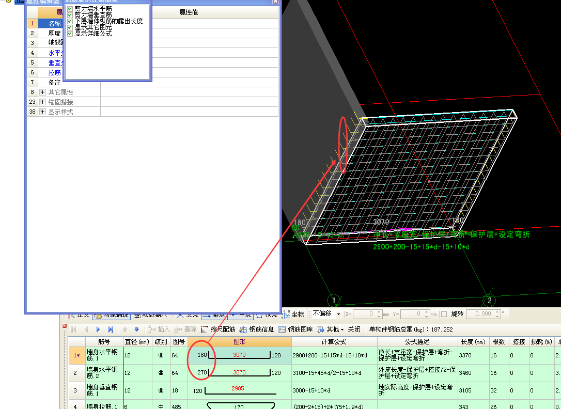561x409 pixels.
Task: Expand the 显示样式 property group
Action: coord(42,112)
